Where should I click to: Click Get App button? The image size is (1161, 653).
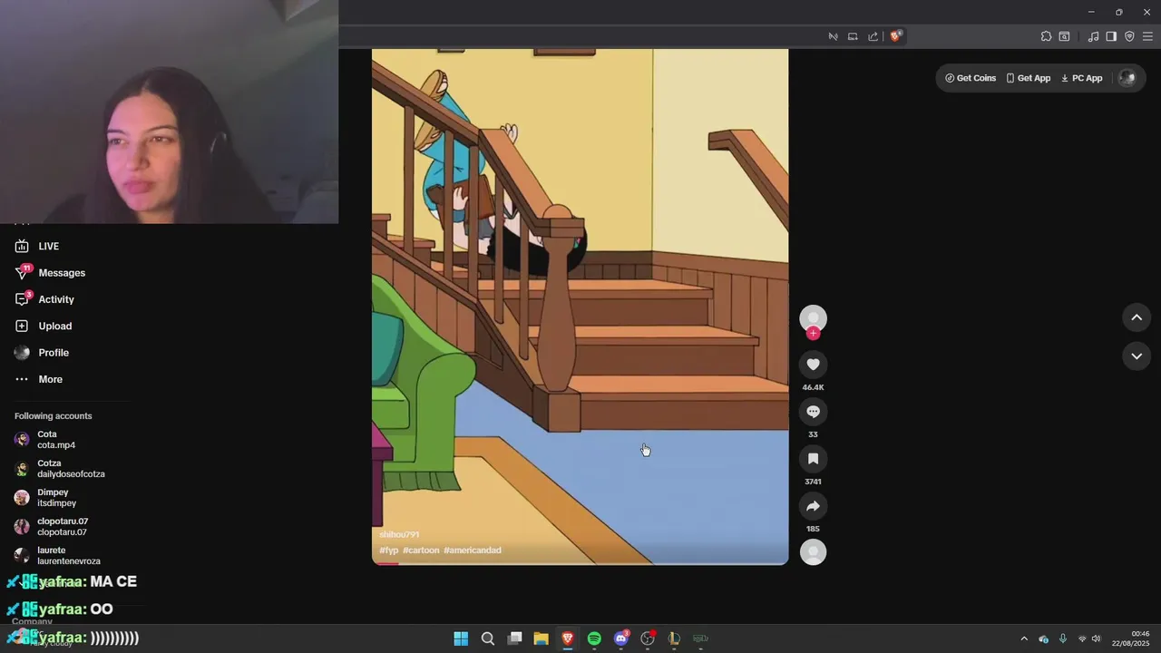1029,78
